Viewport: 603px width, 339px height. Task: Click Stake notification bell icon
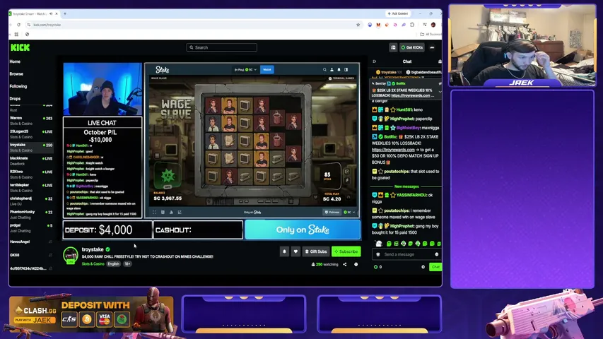coord(339,70)
